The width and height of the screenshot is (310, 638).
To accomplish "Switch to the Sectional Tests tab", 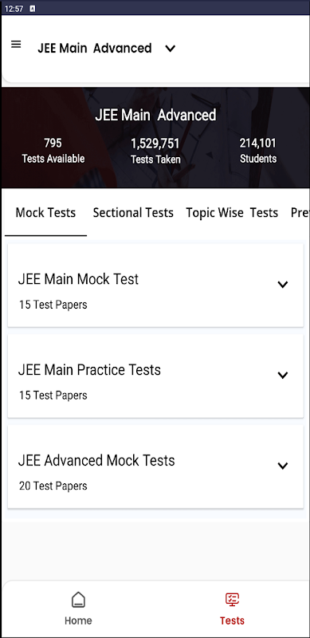I will click(133, 213).
